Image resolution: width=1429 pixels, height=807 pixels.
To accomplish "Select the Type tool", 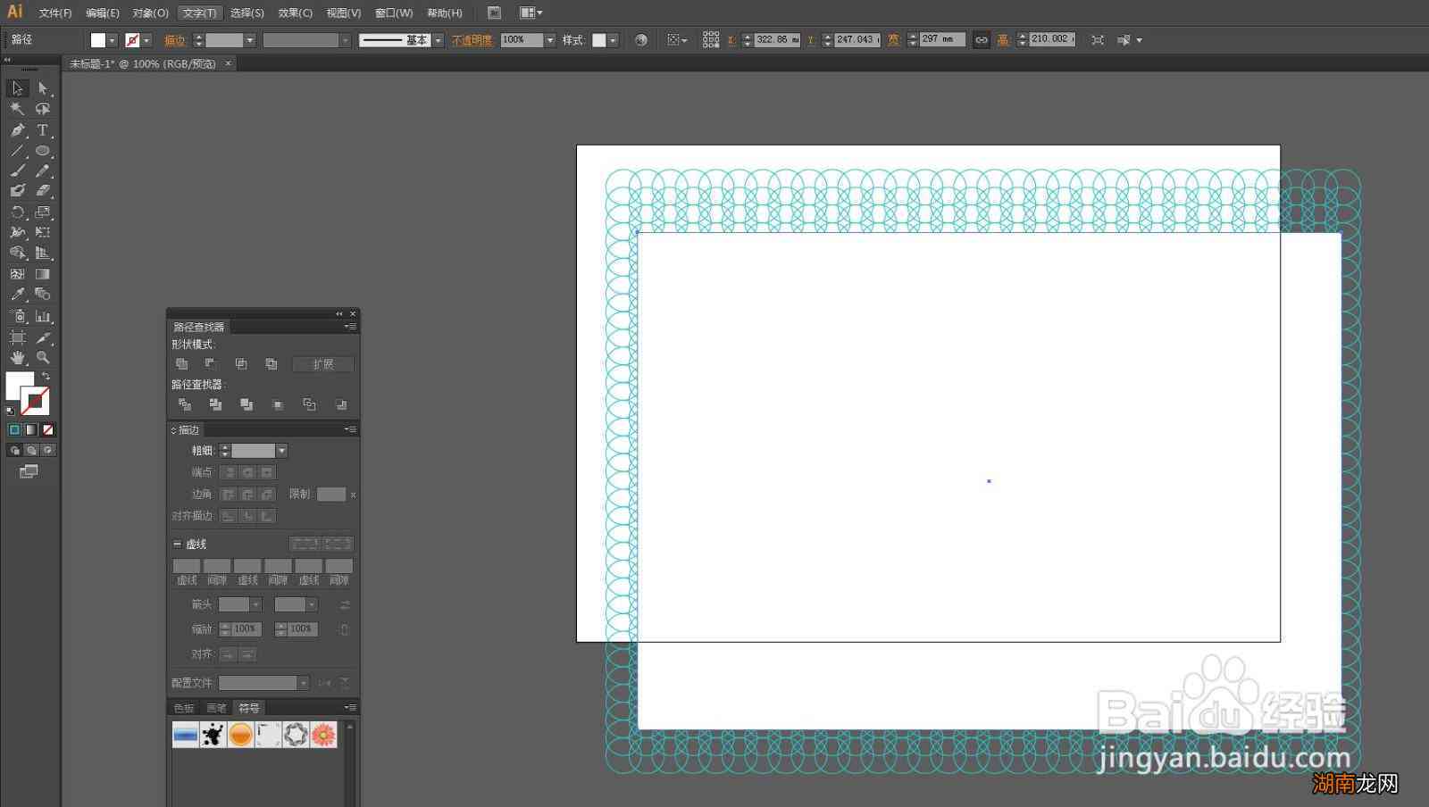I will click(42, 130).
